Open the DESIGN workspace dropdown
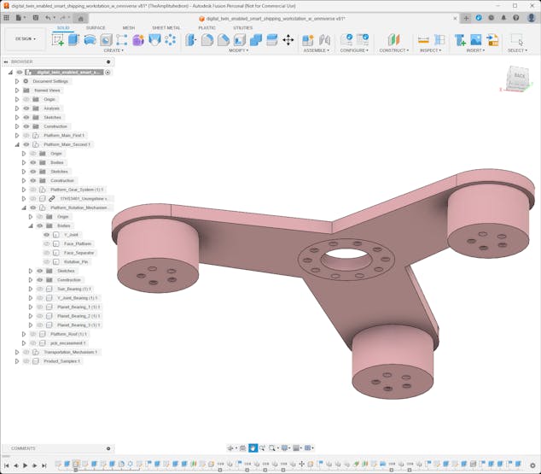 point(25,38)
